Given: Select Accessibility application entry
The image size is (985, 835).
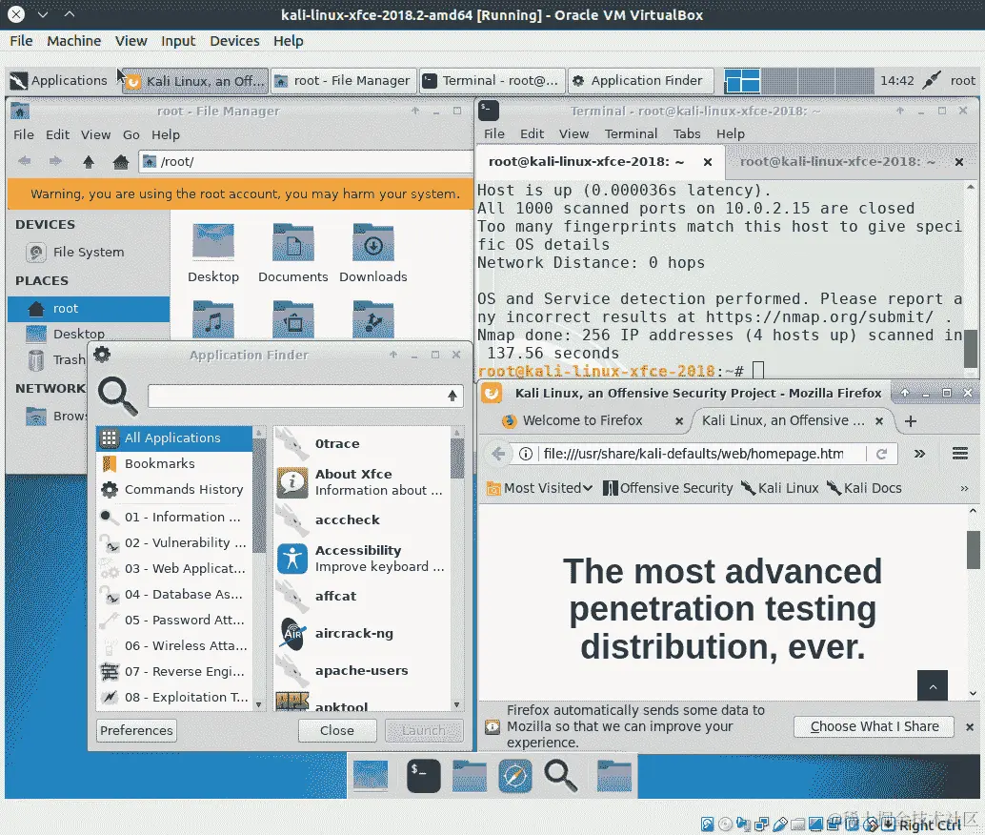Looking at the screenshot, I should coord(362,559).
